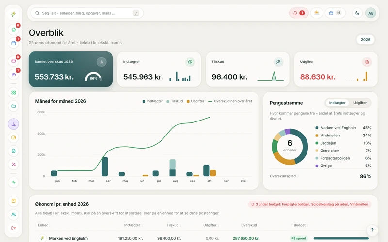Click the 287.650,00 kr. overskud cell
This screenshot has height=242, width=388.
[246, 238]
